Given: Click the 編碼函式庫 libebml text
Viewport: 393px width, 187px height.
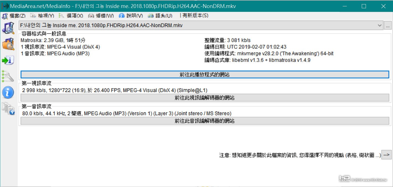Looking at the screenshot, I should tap(257, 60).
